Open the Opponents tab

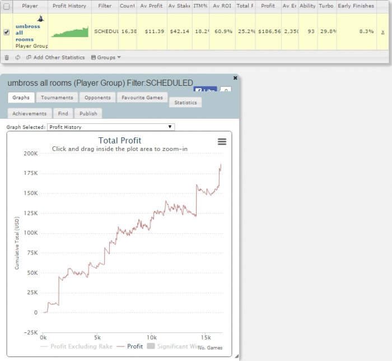click(x=97, y=98)
